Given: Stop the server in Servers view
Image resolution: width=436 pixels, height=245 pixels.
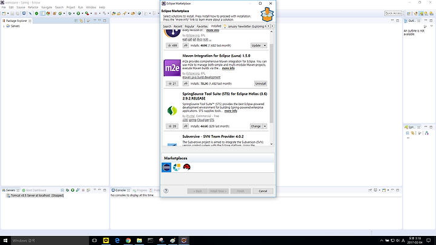Looking at the screenshot, I should coord(83,190).
